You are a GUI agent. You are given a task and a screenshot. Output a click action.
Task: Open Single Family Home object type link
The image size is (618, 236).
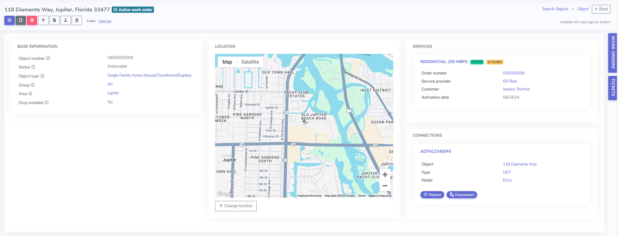pos(149,75)
